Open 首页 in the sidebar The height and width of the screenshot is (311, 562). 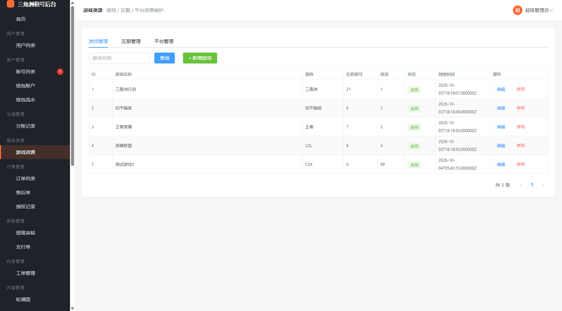tap(35, 19)
